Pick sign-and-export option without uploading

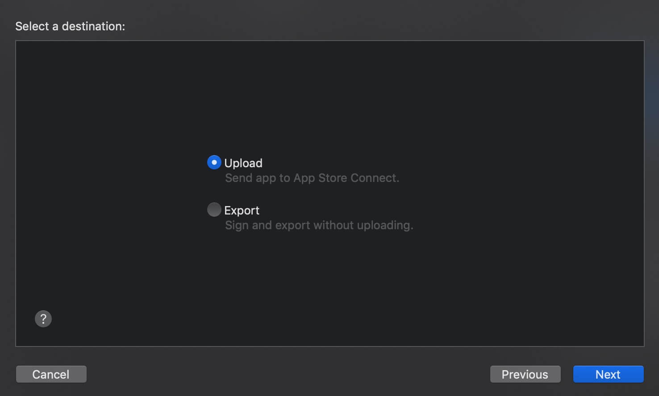pos(214,210)
